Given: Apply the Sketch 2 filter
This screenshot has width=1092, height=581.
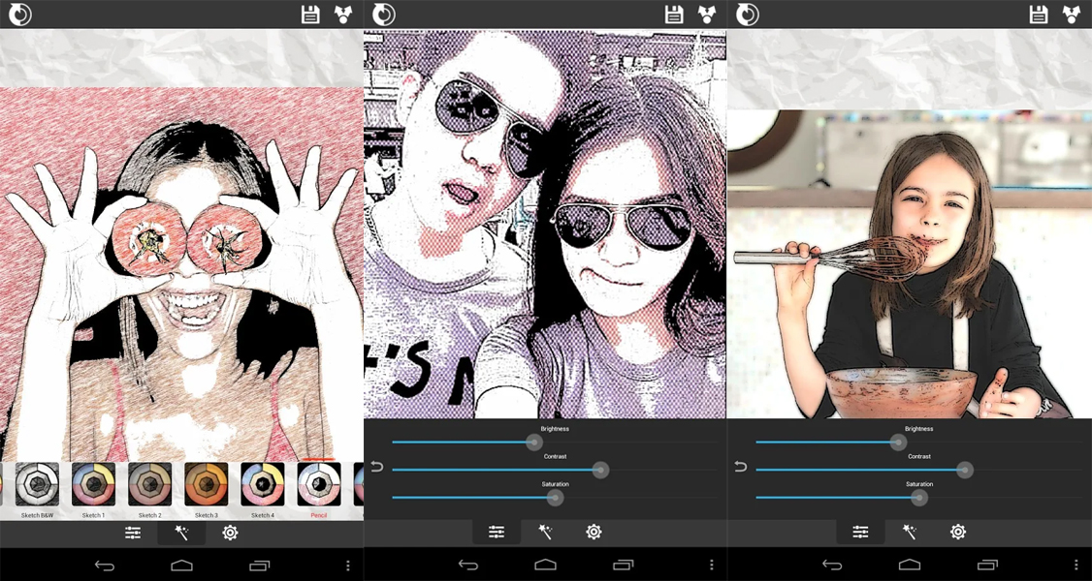Looking at the screenshot, I should [149, 484].
